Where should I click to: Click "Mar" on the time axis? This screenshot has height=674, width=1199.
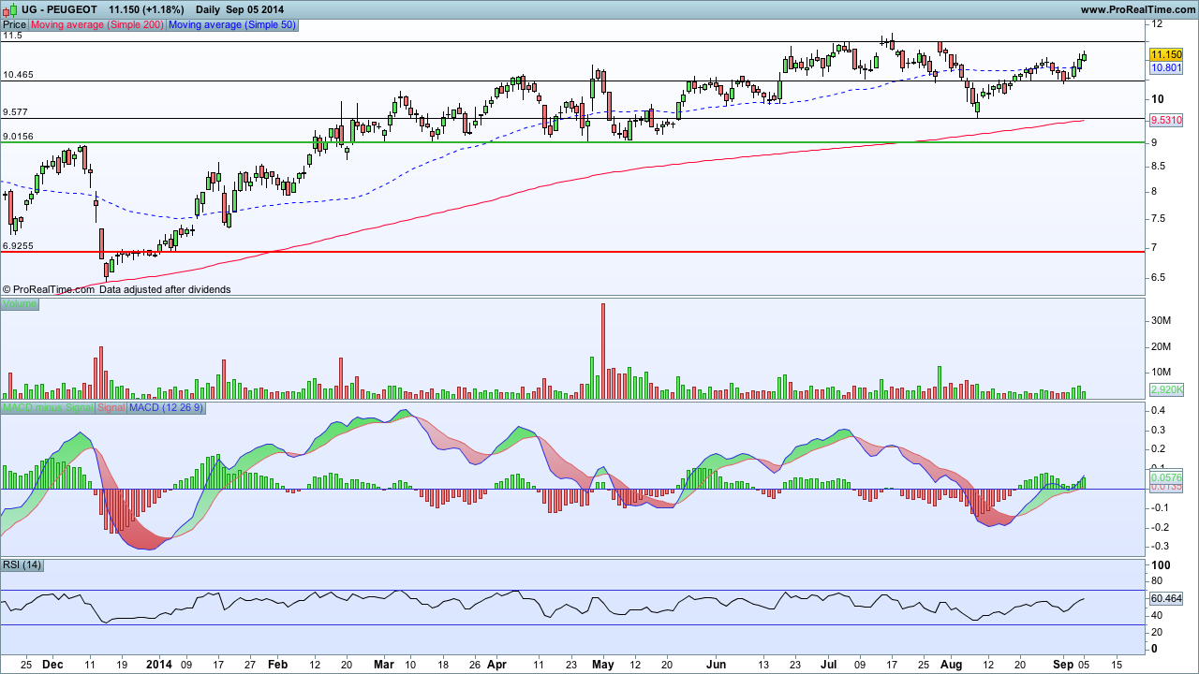click(x=384, y=664)
